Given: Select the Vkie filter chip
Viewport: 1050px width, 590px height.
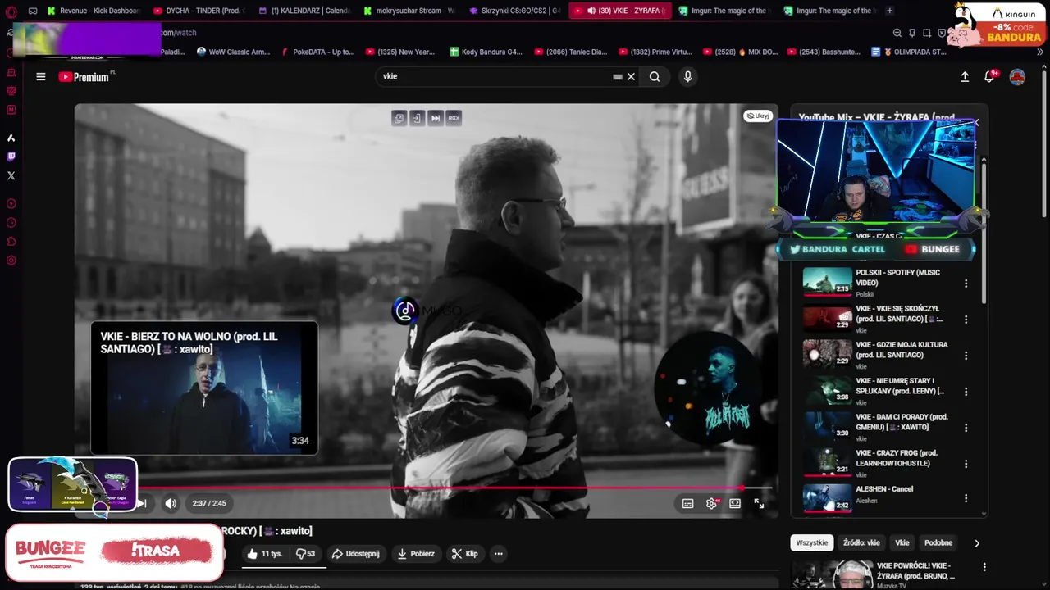Looking at the screenshot, I should tap(902, 542).
